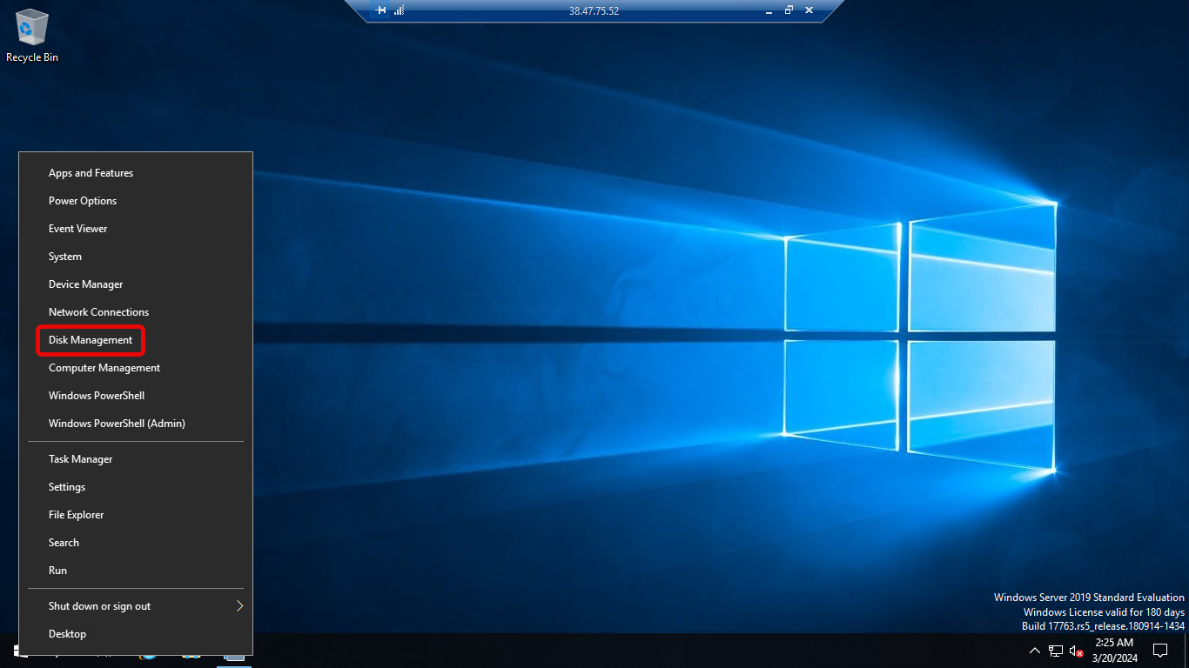1189x668 pixels.
Task: Open Disk Management from the menu
Action: (90, 340)
